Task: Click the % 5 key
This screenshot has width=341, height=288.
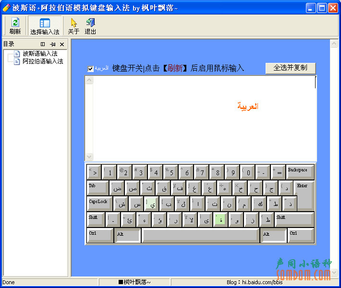Action: tap(170, 172)
